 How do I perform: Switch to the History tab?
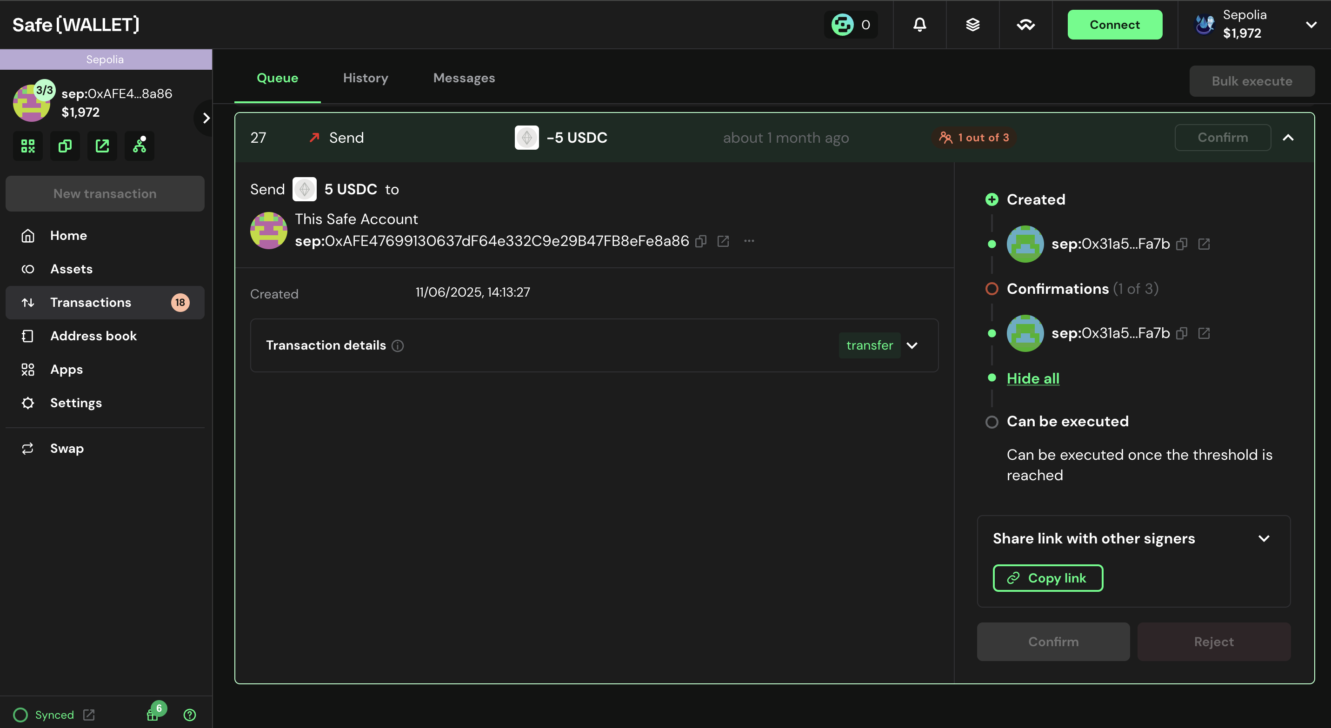[365, 78]
